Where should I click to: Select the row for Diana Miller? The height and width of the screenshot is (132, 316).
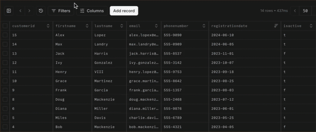[5, 109]
